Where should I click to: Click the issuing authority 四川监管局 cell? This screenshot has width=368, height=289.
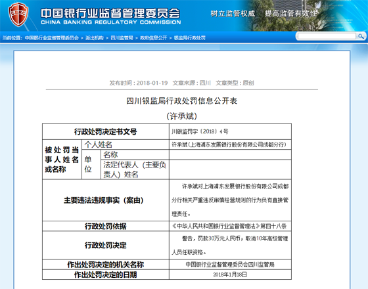pos(230,265)
